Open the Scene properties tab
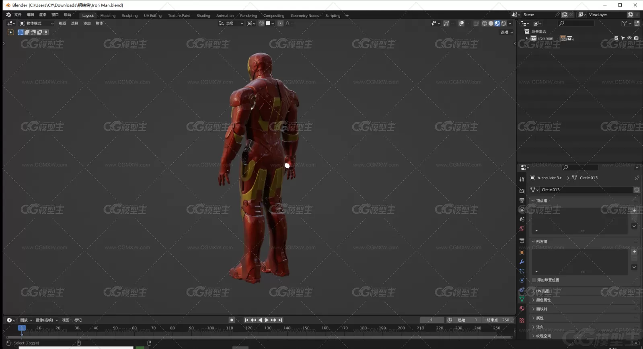 point(522,219)
